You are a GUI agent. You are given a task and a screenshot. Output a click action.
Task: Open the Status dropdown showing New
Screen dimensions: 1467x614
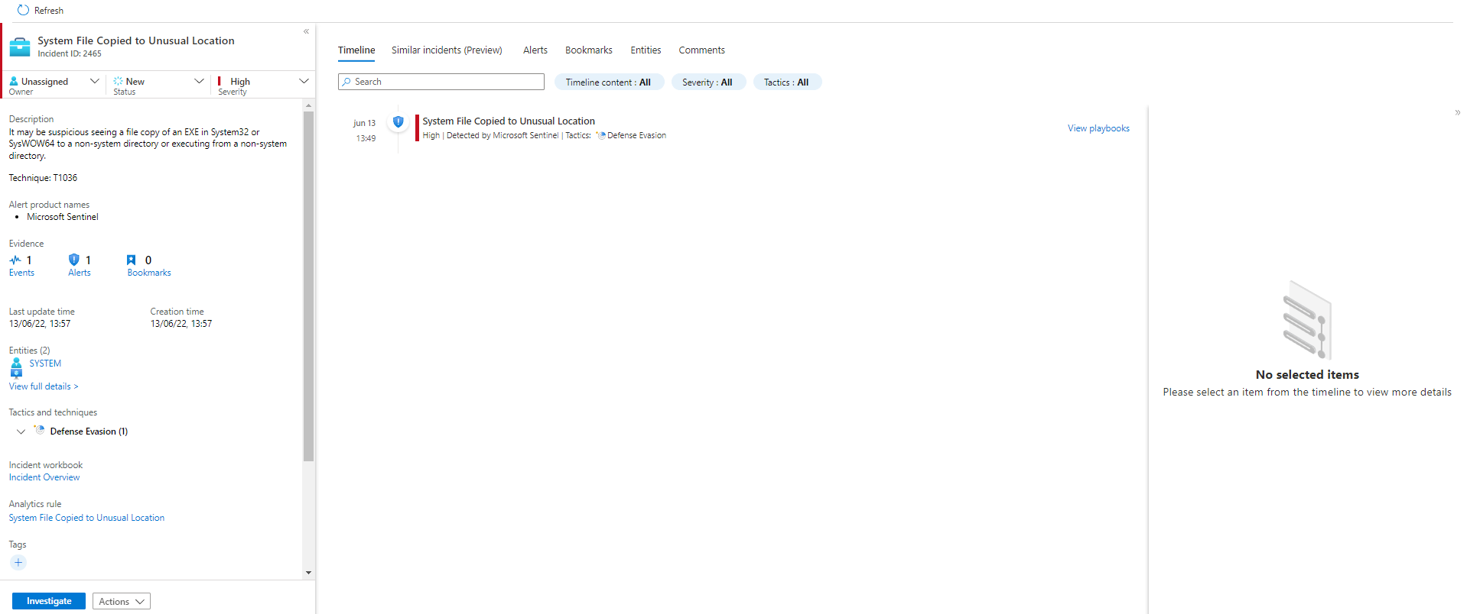[x=158, y=82]
